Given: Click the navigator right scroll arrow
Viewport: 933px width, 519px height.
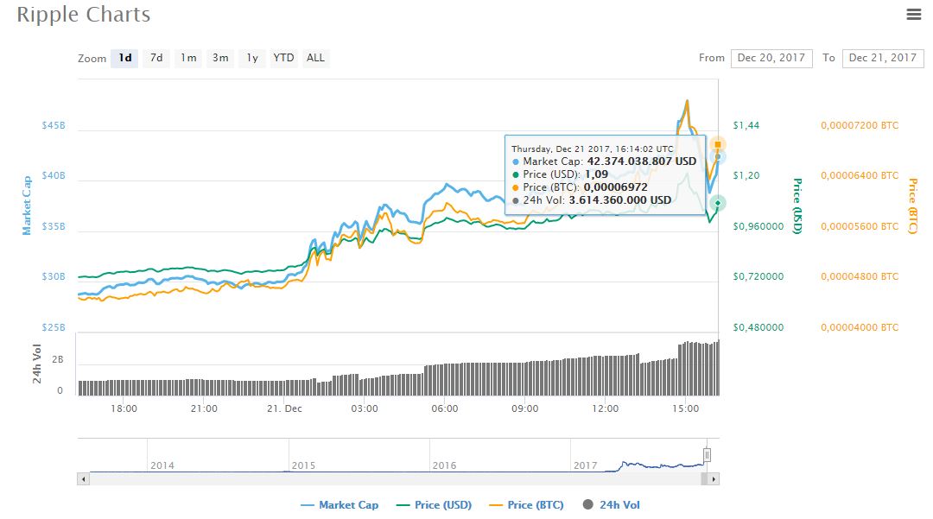Looking at the screenshot, I should click(x=714, y=478).
